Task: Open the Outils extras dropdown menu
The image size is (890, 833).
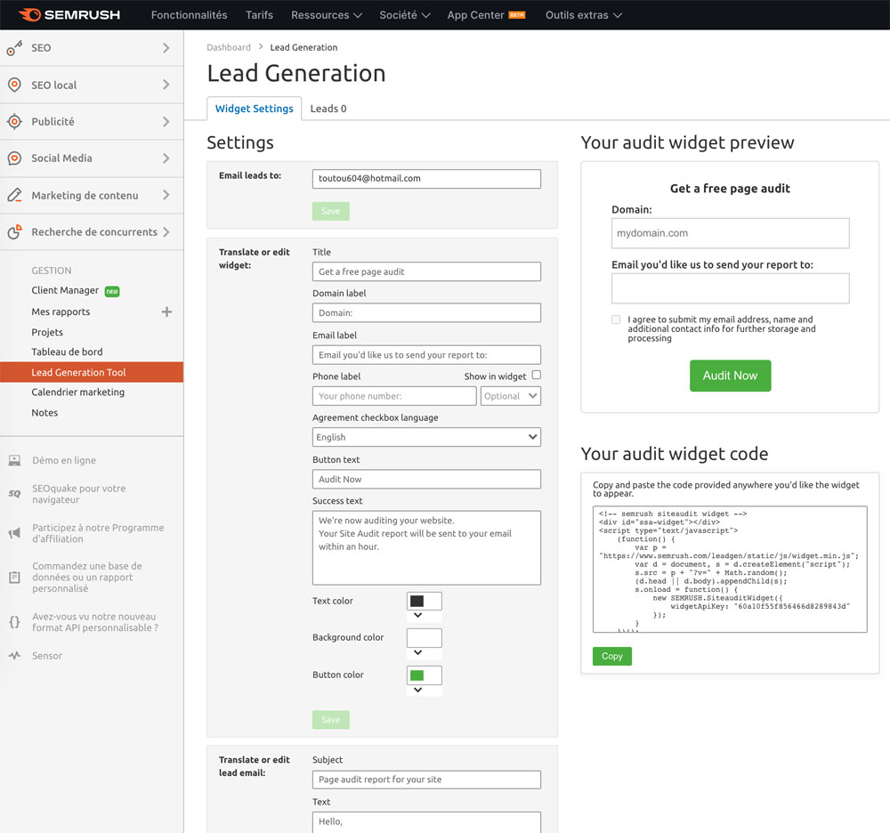Action: pos(584,15)
